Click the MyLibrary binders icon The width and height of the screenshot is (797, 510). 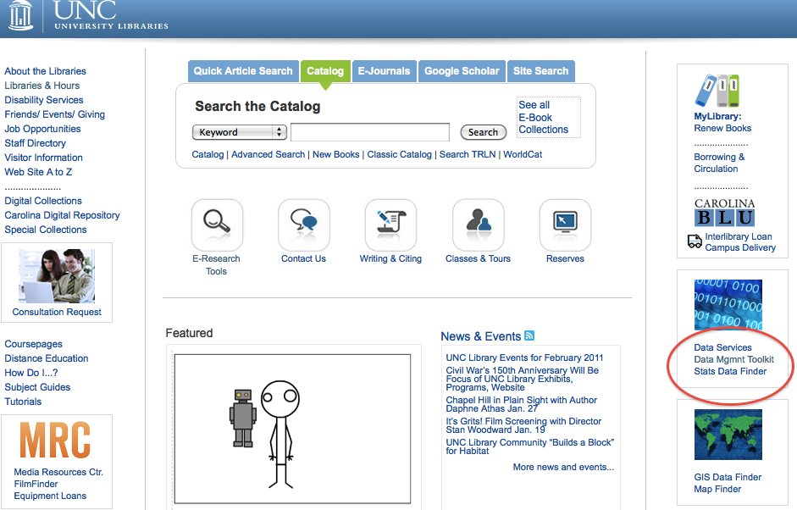point(717,91)
